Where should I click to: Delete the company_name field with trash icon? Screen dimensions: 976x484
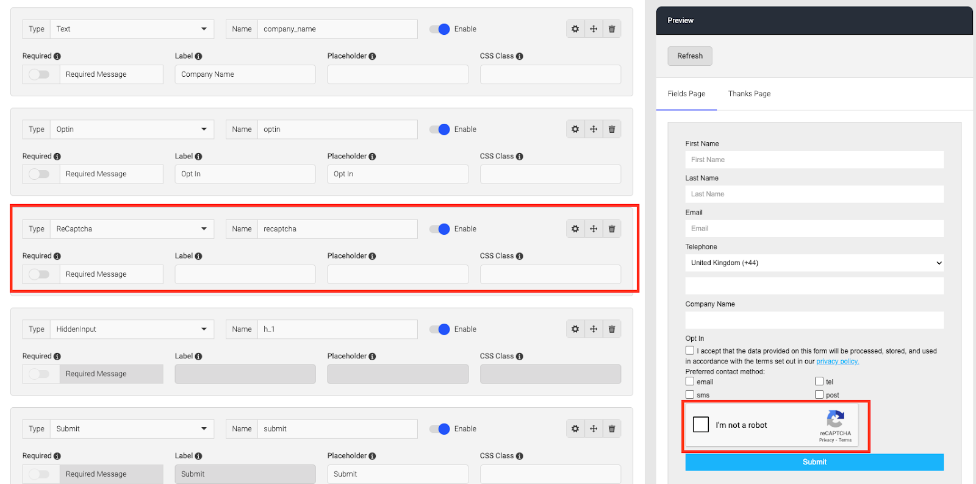pos(612,29)
